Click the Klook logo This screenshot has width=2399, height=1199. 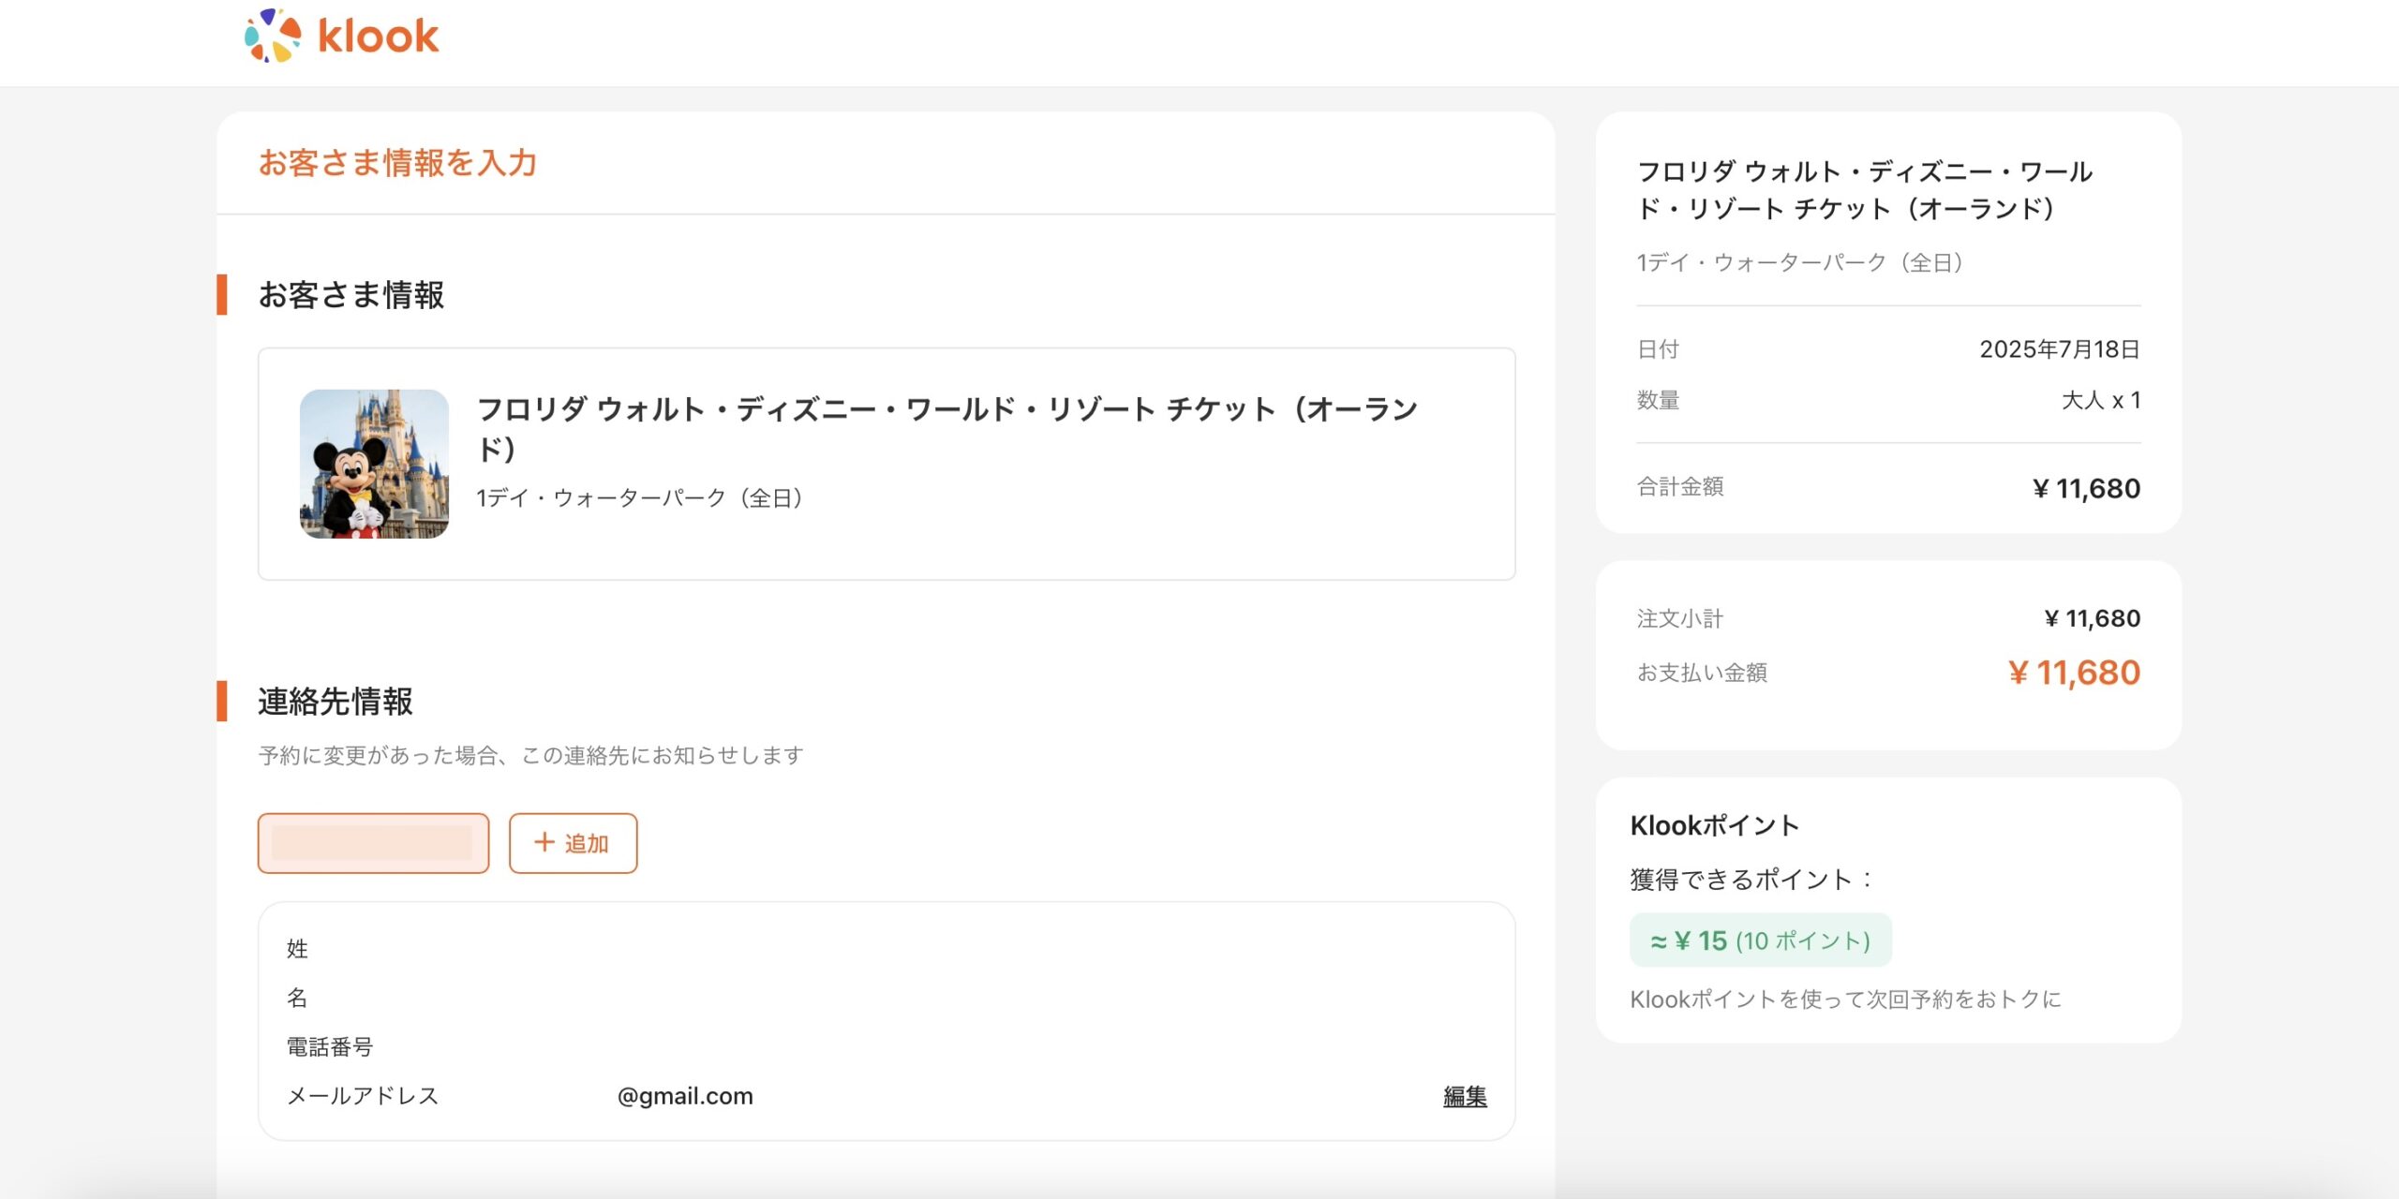(x=341, y=36)
